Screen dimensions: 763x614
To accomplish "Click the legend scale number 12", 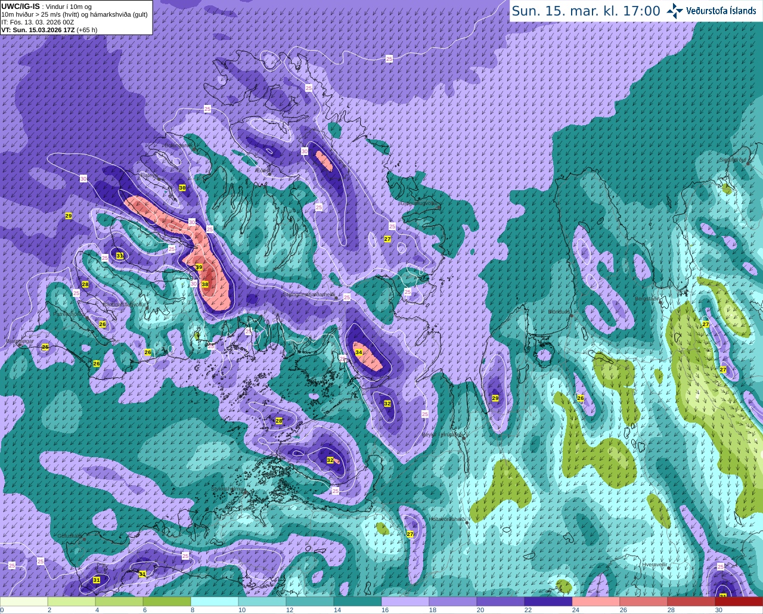I will (x=290, y=610).
